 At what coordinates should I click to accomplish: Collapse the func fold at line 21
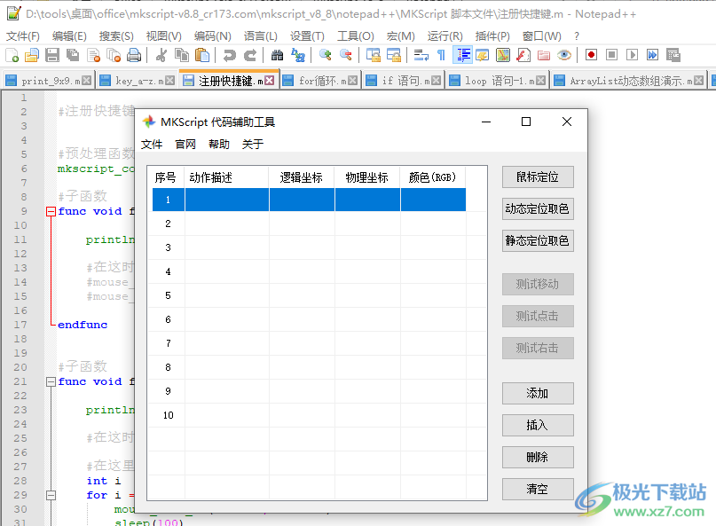(51, 381)
